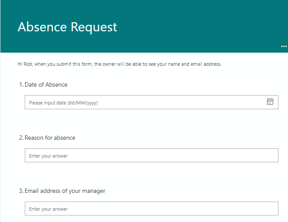Screen dimensions: 288x222
Task: Click question number 3 beside Email address
Action: [20, 191]
